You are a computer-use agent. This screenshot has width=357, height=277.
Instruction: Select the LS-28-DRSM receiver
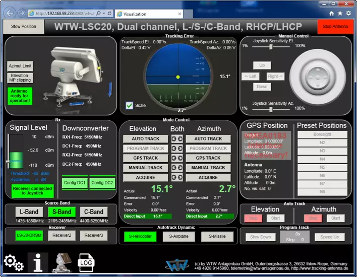[29, 235]
